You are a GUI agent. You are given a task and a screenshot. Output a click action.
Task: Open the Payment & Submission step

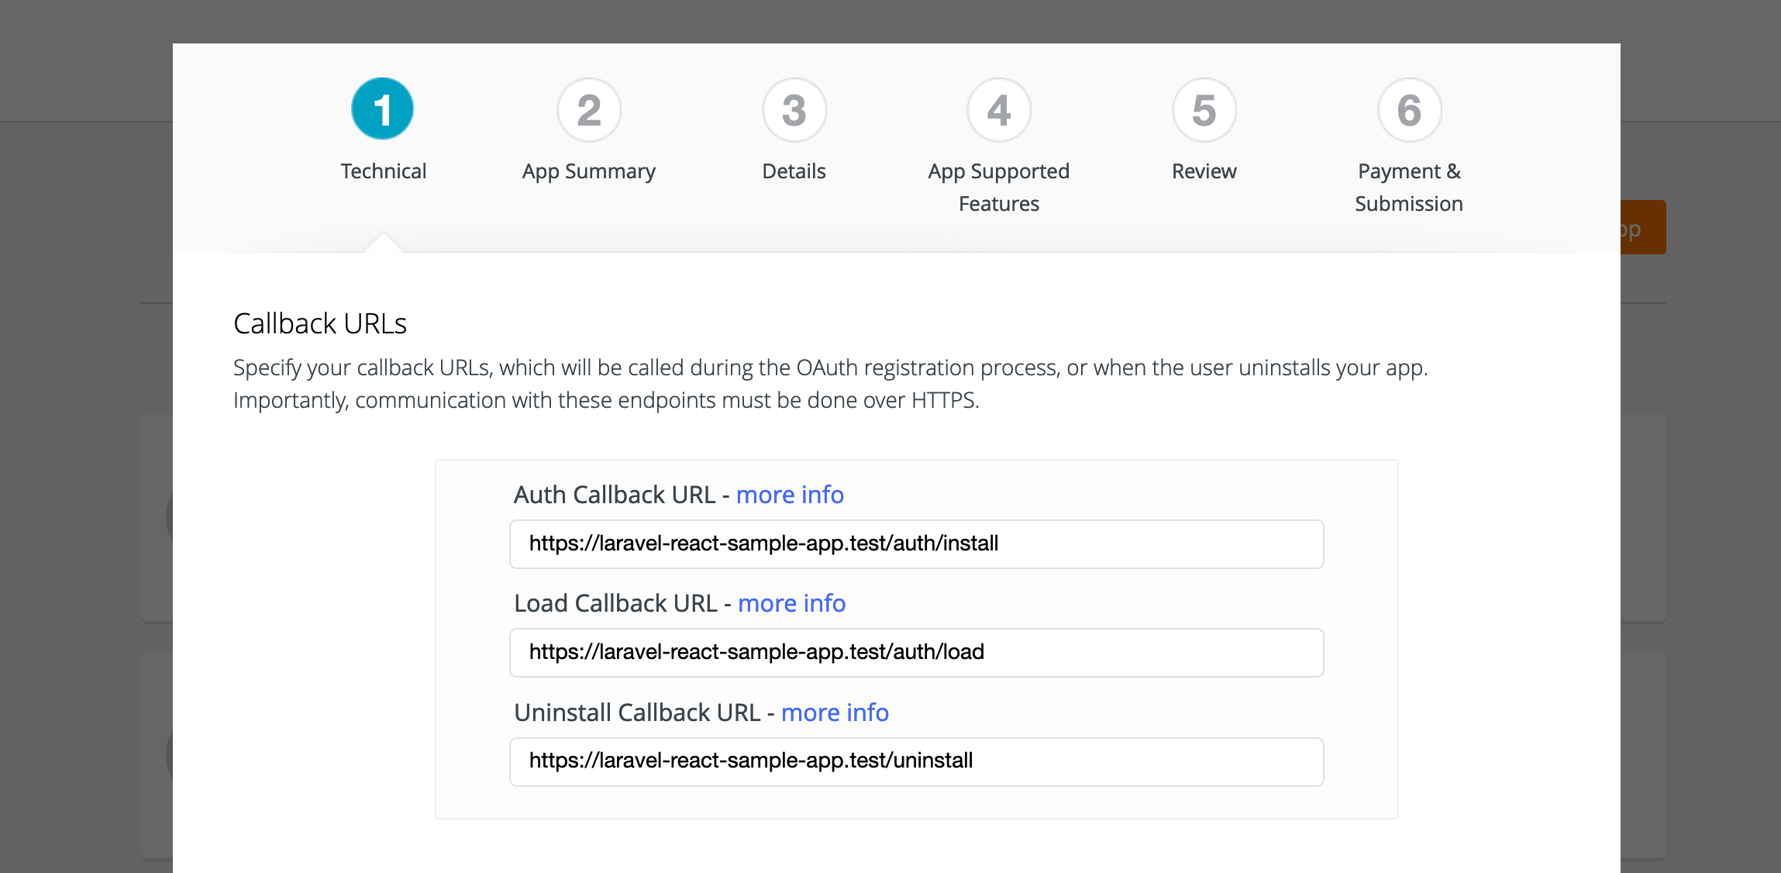pyautogui.click(x=1408, y=186)
